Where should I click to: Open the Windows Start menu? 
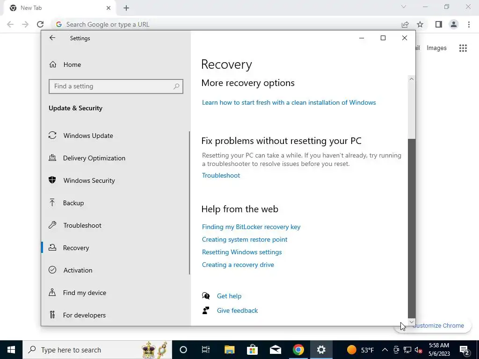tap(11, 350)
